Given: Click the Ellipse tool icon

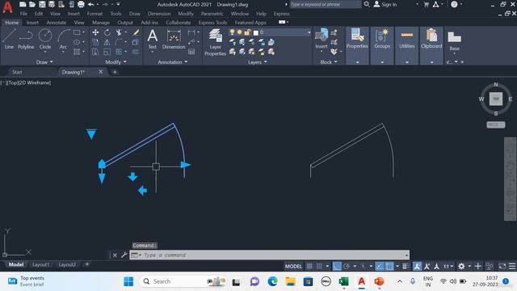Looking at the screenshot, I should coord(77,42).
